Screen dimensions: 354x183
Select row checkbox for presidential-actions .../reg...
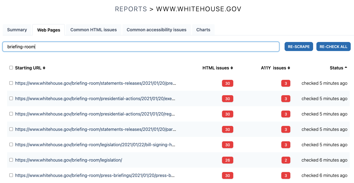click(x=11, y=114)
